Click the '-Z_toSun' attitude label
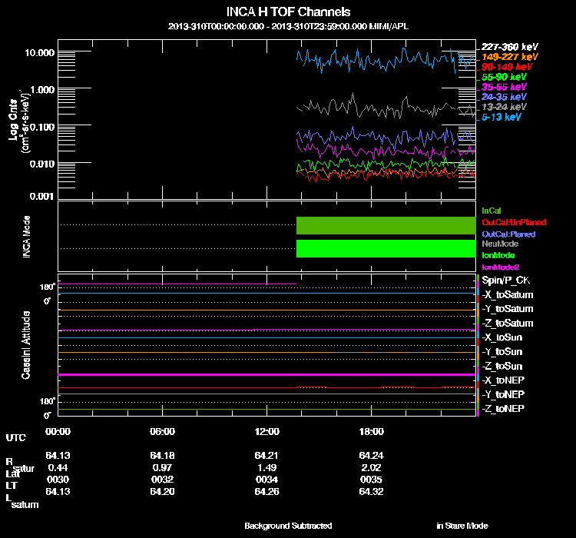The height and width of the screenshot is (538, 576). [x=502, y=367]
